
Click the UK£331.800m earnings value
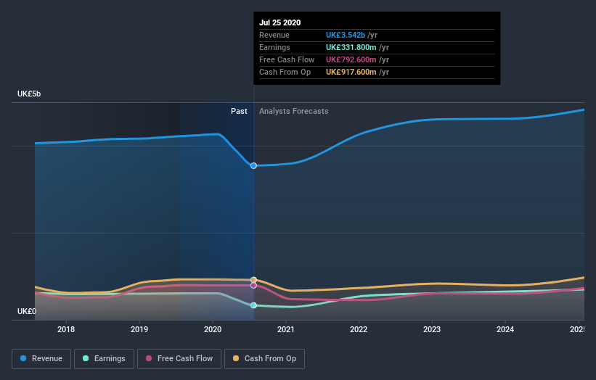pyautogui.click(x=351, y=47)
